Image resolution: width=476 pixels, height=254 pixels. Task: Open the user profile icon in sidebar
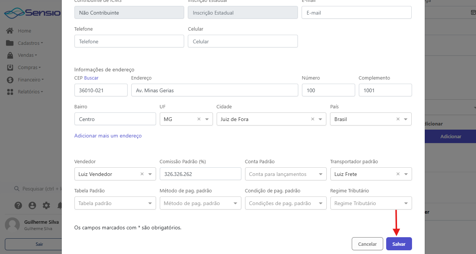32,205
